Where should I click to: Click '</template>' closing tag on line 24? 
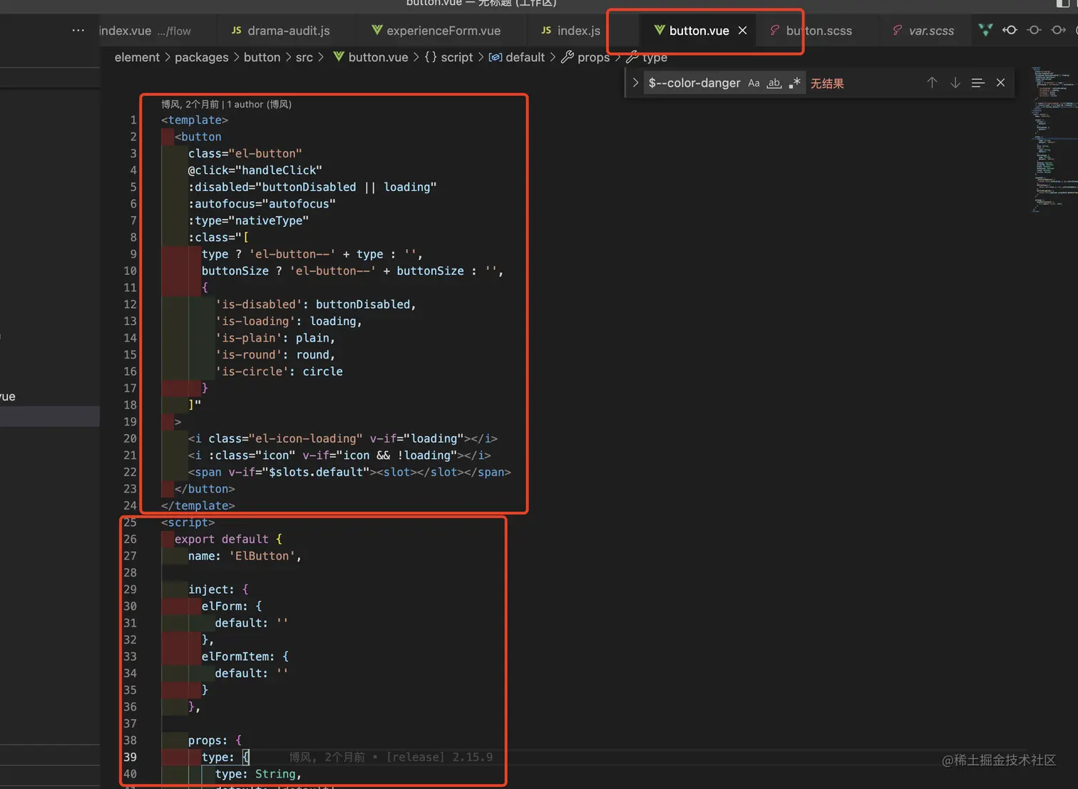tap(198, 505)
